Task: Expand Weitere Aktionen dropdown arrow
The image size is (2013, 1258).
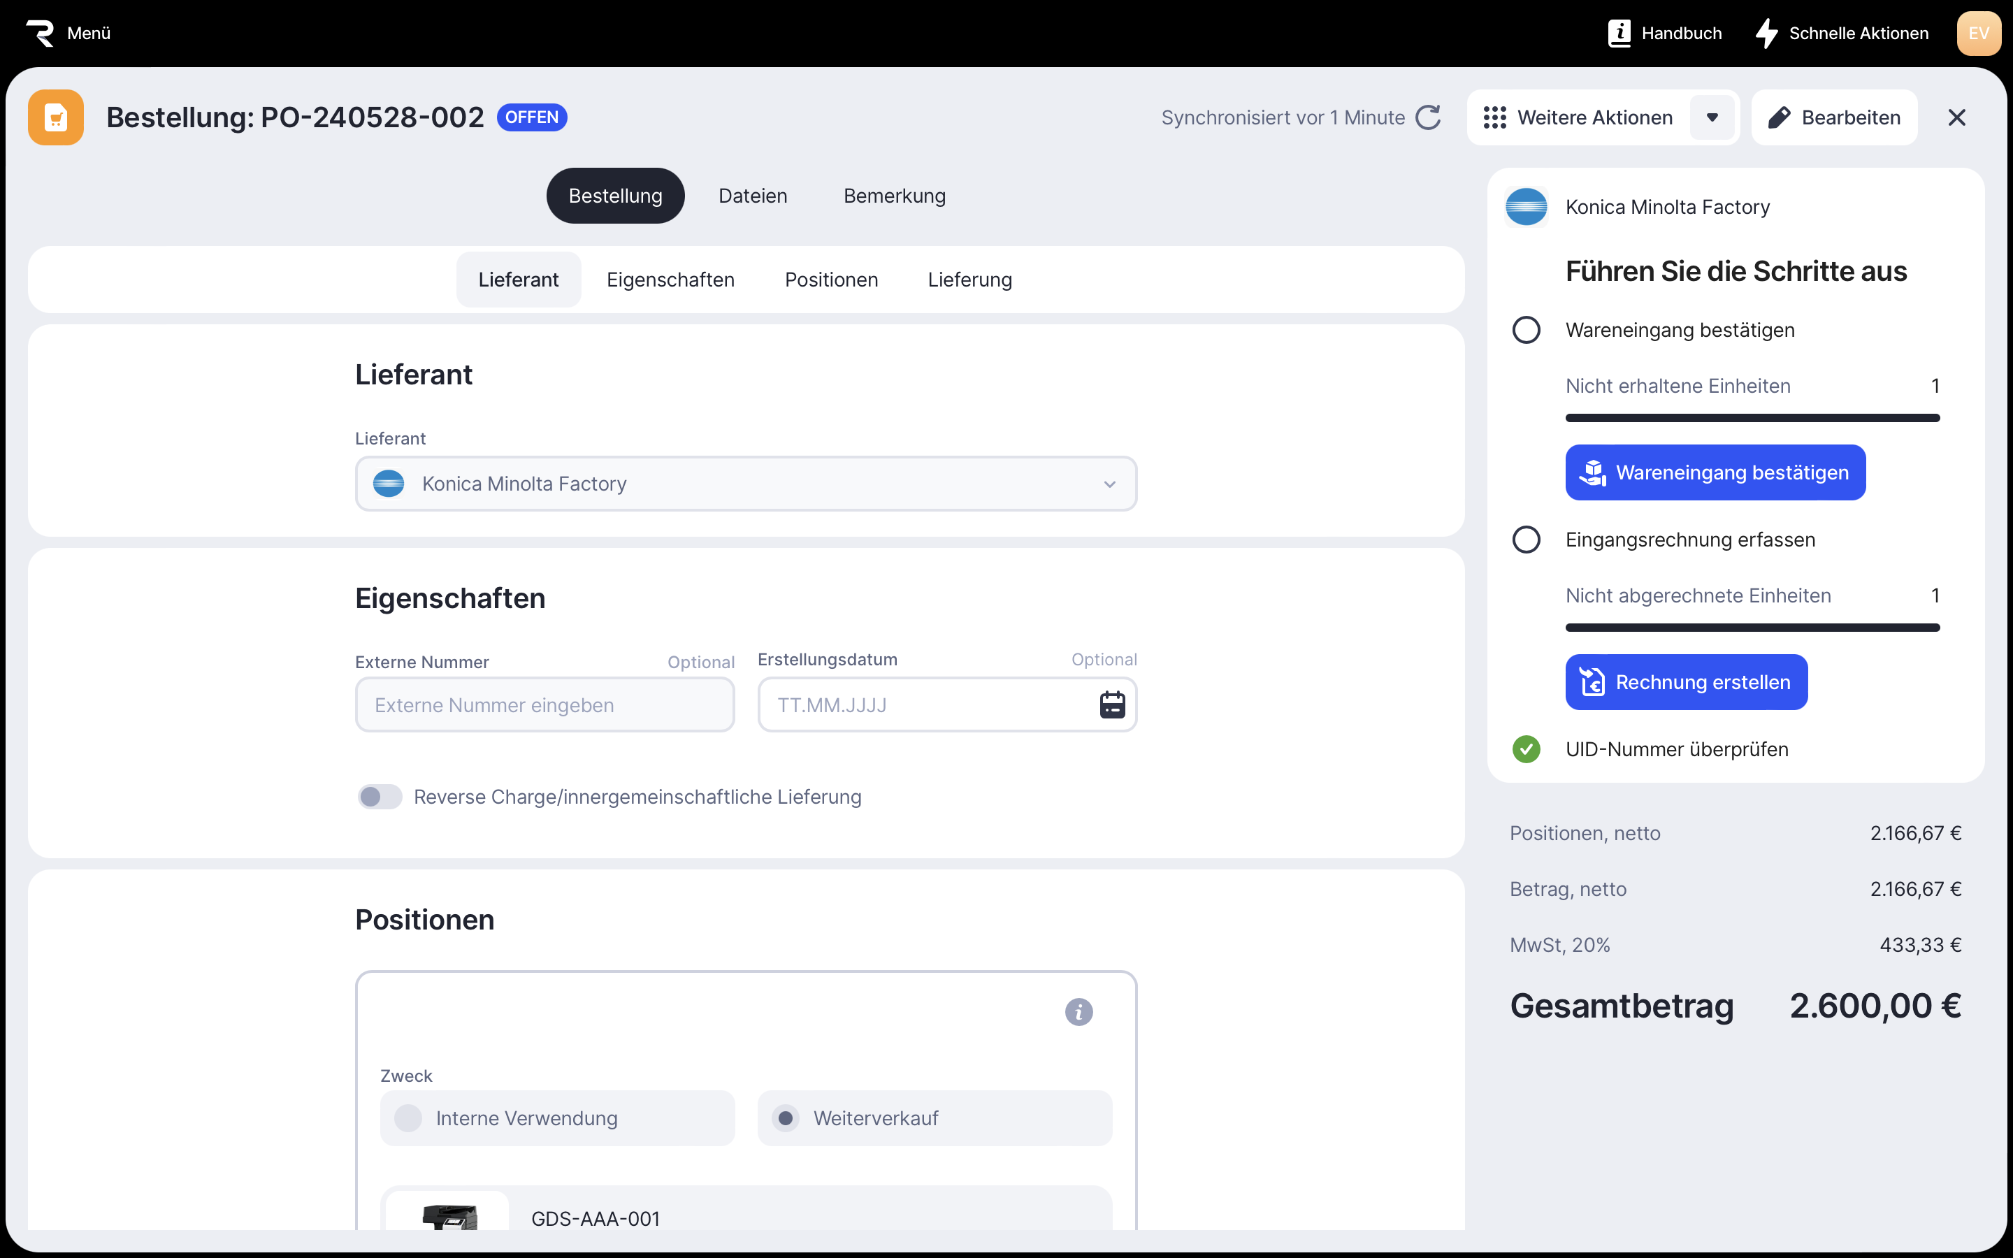Action: [x=1712, y=117]
